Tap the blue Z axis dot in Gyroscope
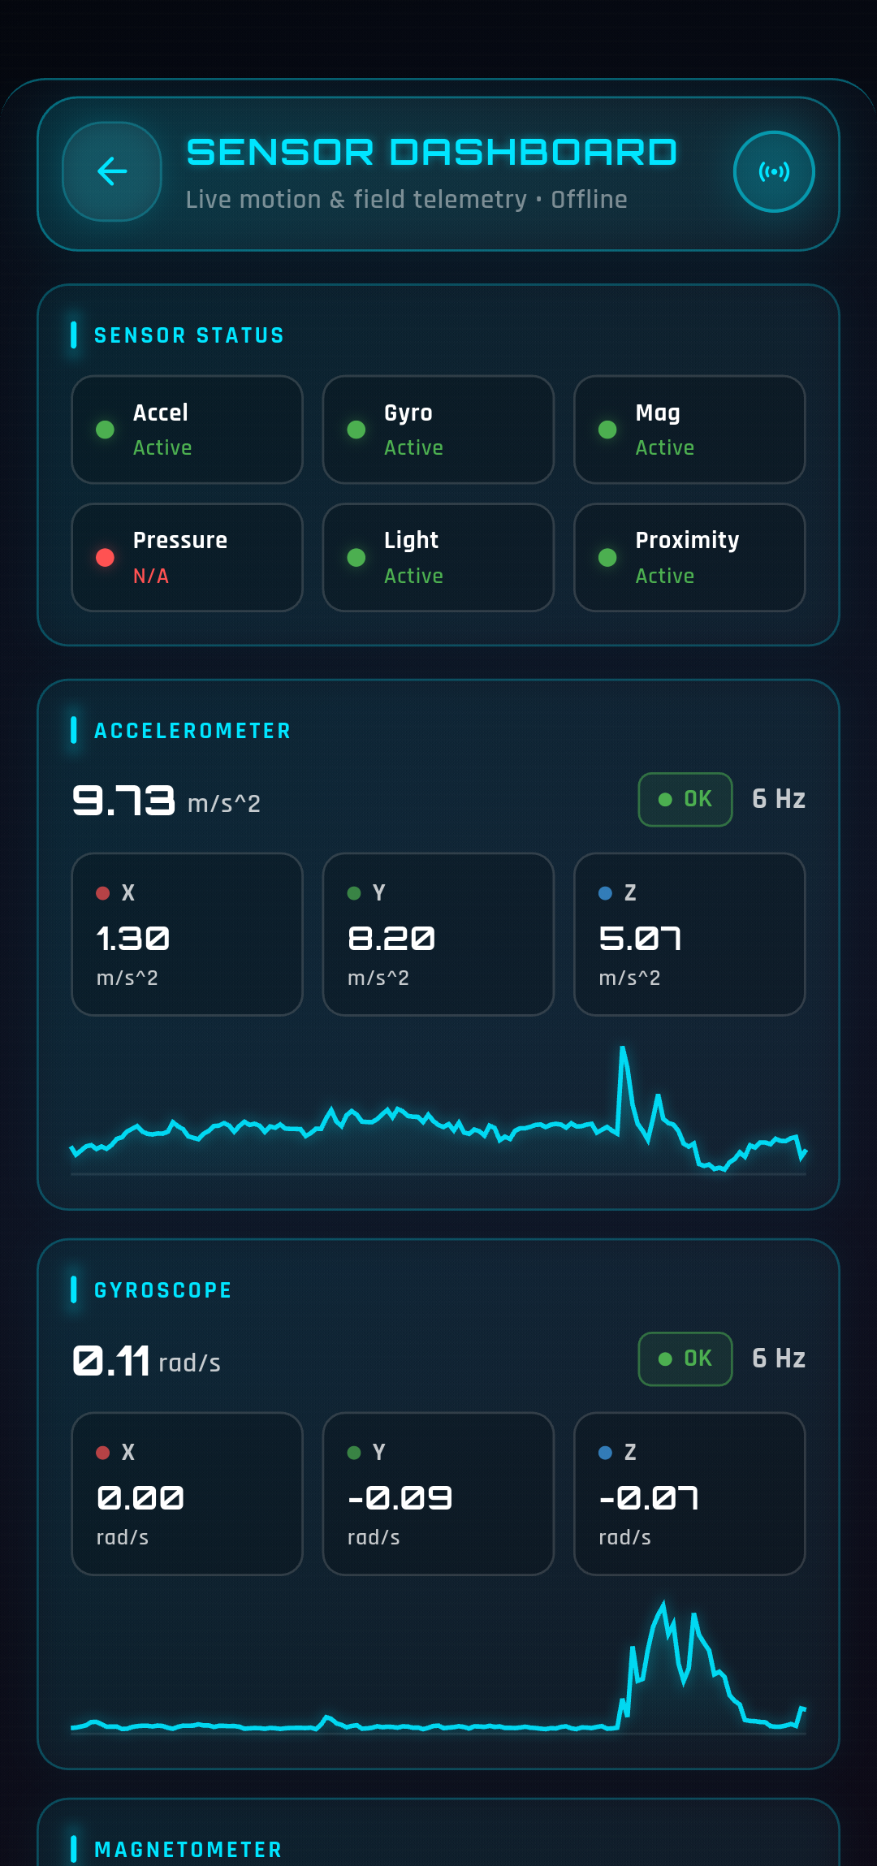The image size is (877, 1866). click(605, 1453)
